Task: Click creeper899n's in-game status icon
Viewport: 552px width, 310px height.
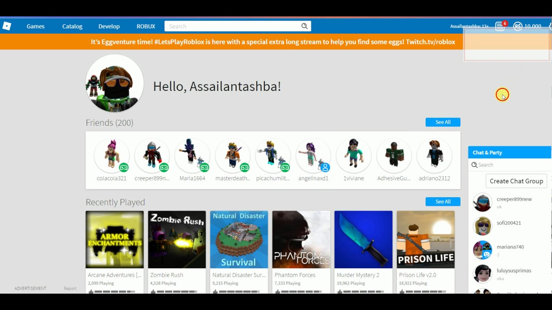Action: tap(164, 167)
